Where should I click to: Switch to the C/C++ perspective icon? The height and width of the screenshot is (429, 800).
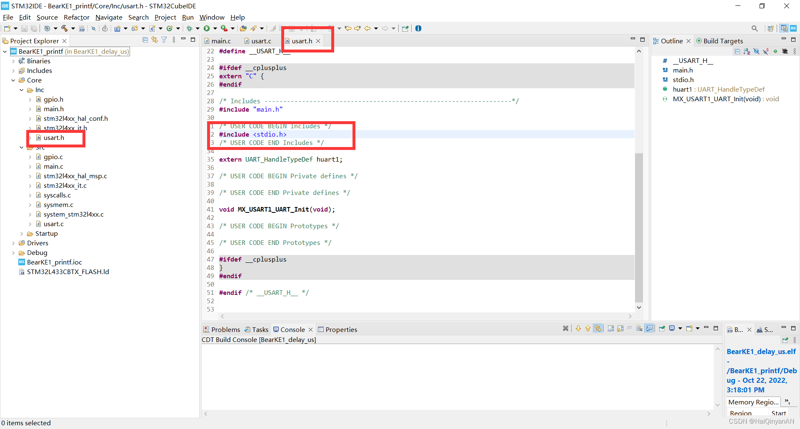pyautogui.click(x=784, y=28)
